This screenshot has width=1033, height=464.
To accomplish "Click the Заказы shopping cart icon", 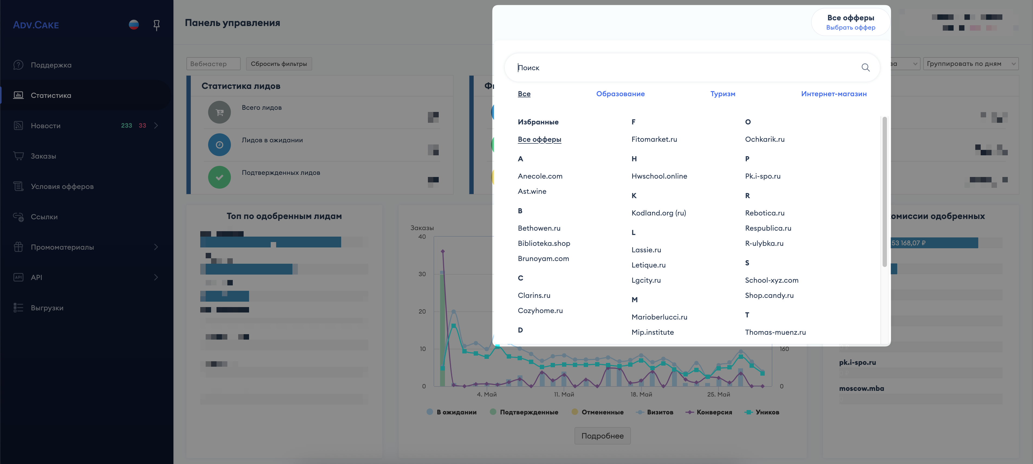I will (18, 156).
